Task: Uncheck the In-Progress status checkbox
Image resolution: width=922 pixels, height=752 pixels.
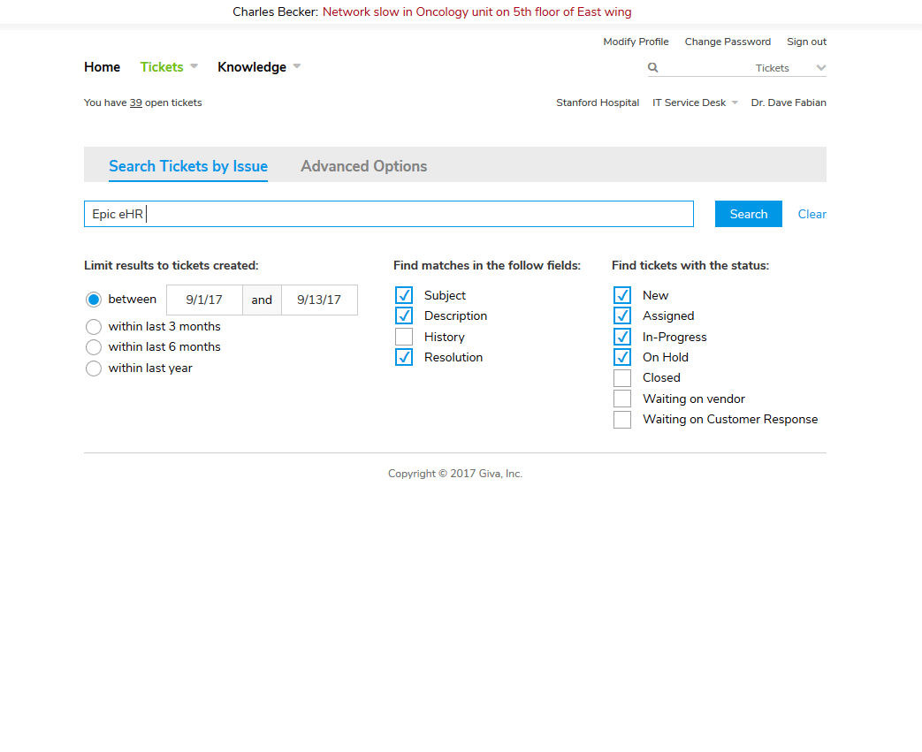Action: click(x=622, y=337)
